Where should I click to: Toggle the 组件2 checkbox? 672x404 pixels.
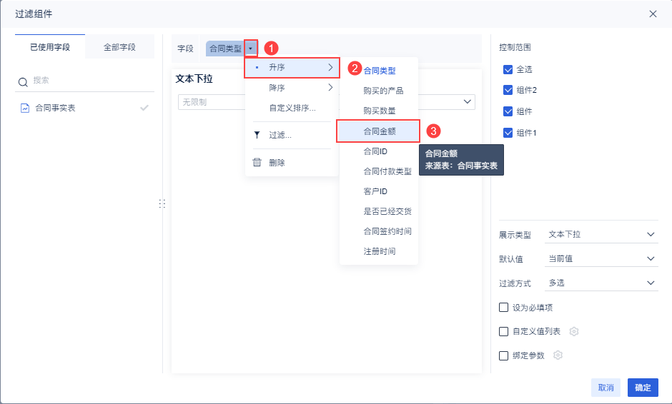[508, 91]
